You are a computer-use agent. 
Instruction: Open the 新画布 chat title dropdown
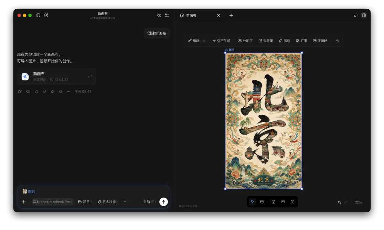click(x=103, y=14)
